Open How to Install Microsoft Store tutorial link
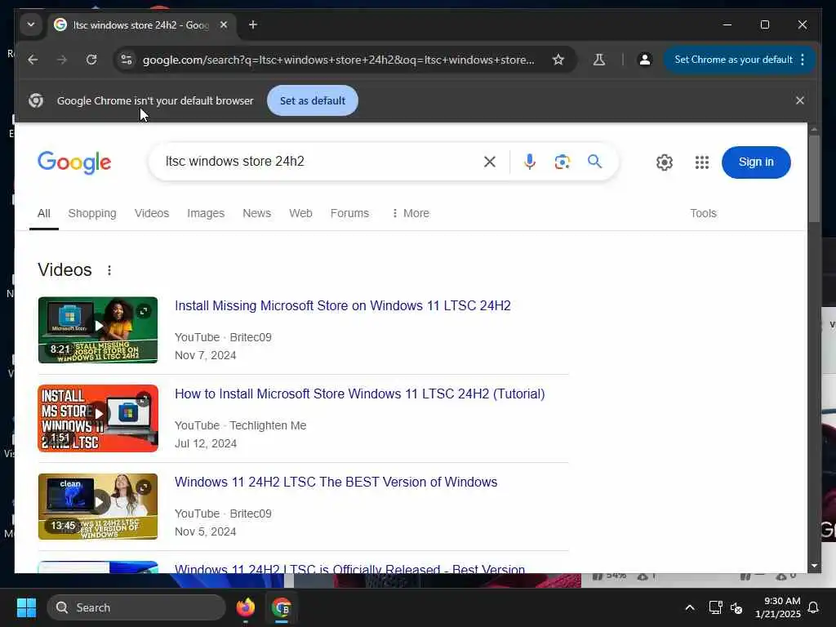The width and height of the screenshot is (836, 627). (x=360, y=394)
